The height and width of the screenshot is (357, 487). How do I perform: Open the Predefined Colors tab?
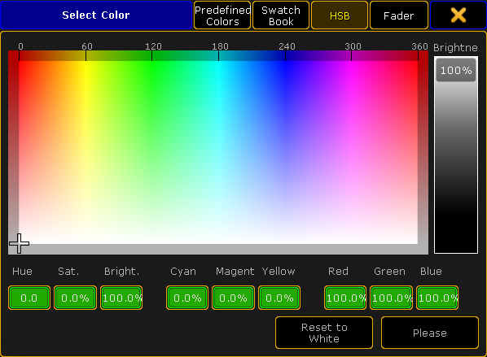tap(222, 15)
